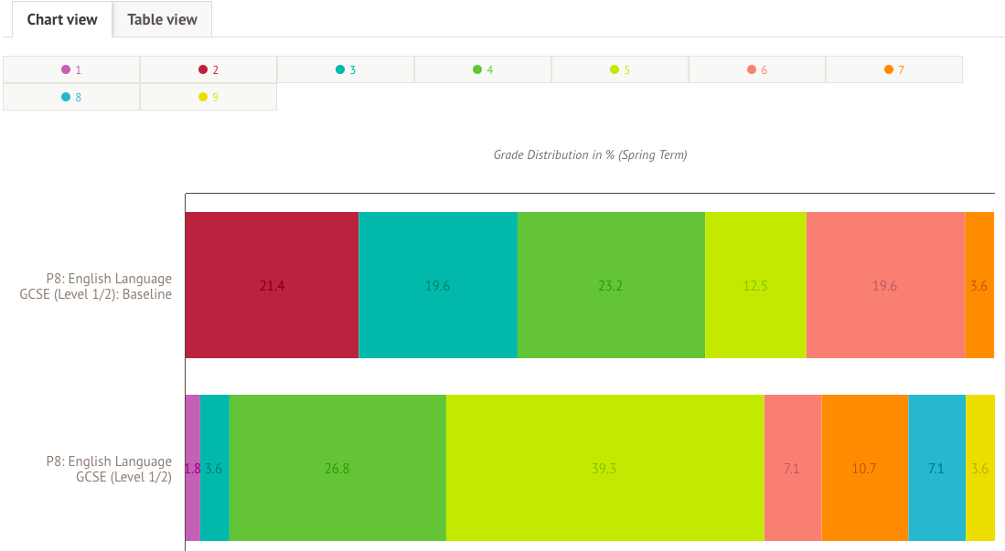Hide grade 3 series via legend
Screen dimensions: 1005x551
pyautogui.click(x=346, y=69)
